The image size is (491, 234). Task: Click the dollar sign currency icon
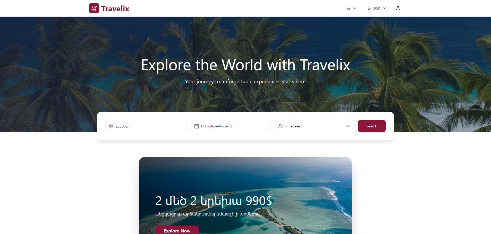(x=369, y=8)
